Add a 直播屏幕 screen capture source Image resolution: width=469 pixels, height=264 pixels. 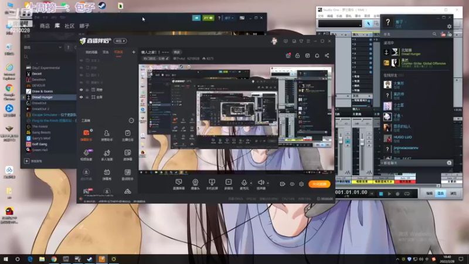(x=179, y=184)
